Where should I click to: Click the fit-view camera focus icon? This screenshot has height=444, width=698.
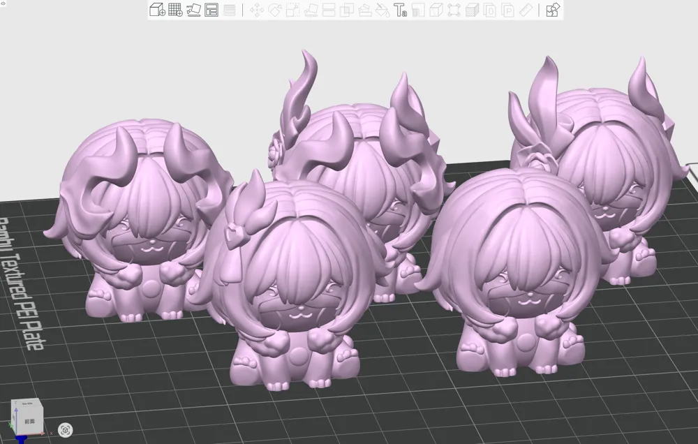tap(66, 430)
